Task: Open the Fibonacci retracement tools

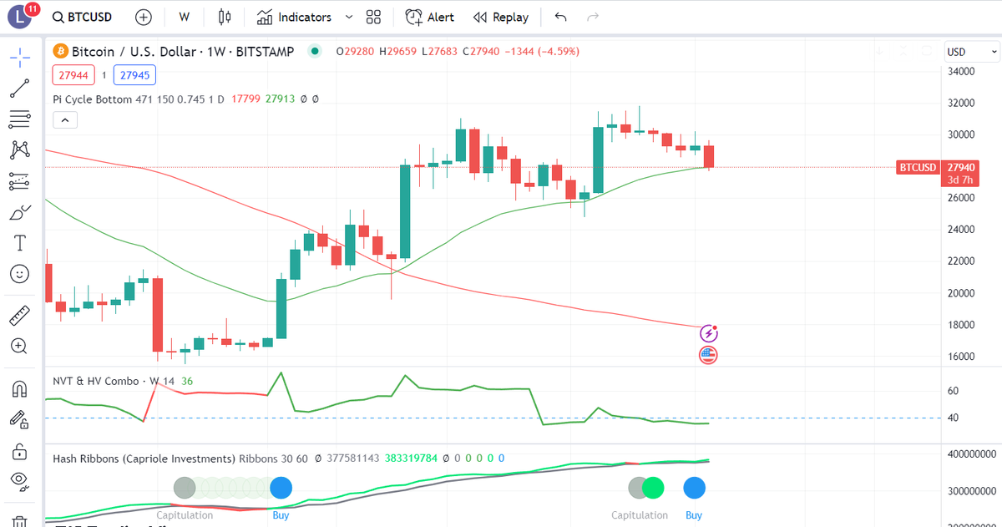Action: pyautogui.click(x=20, y=119)
